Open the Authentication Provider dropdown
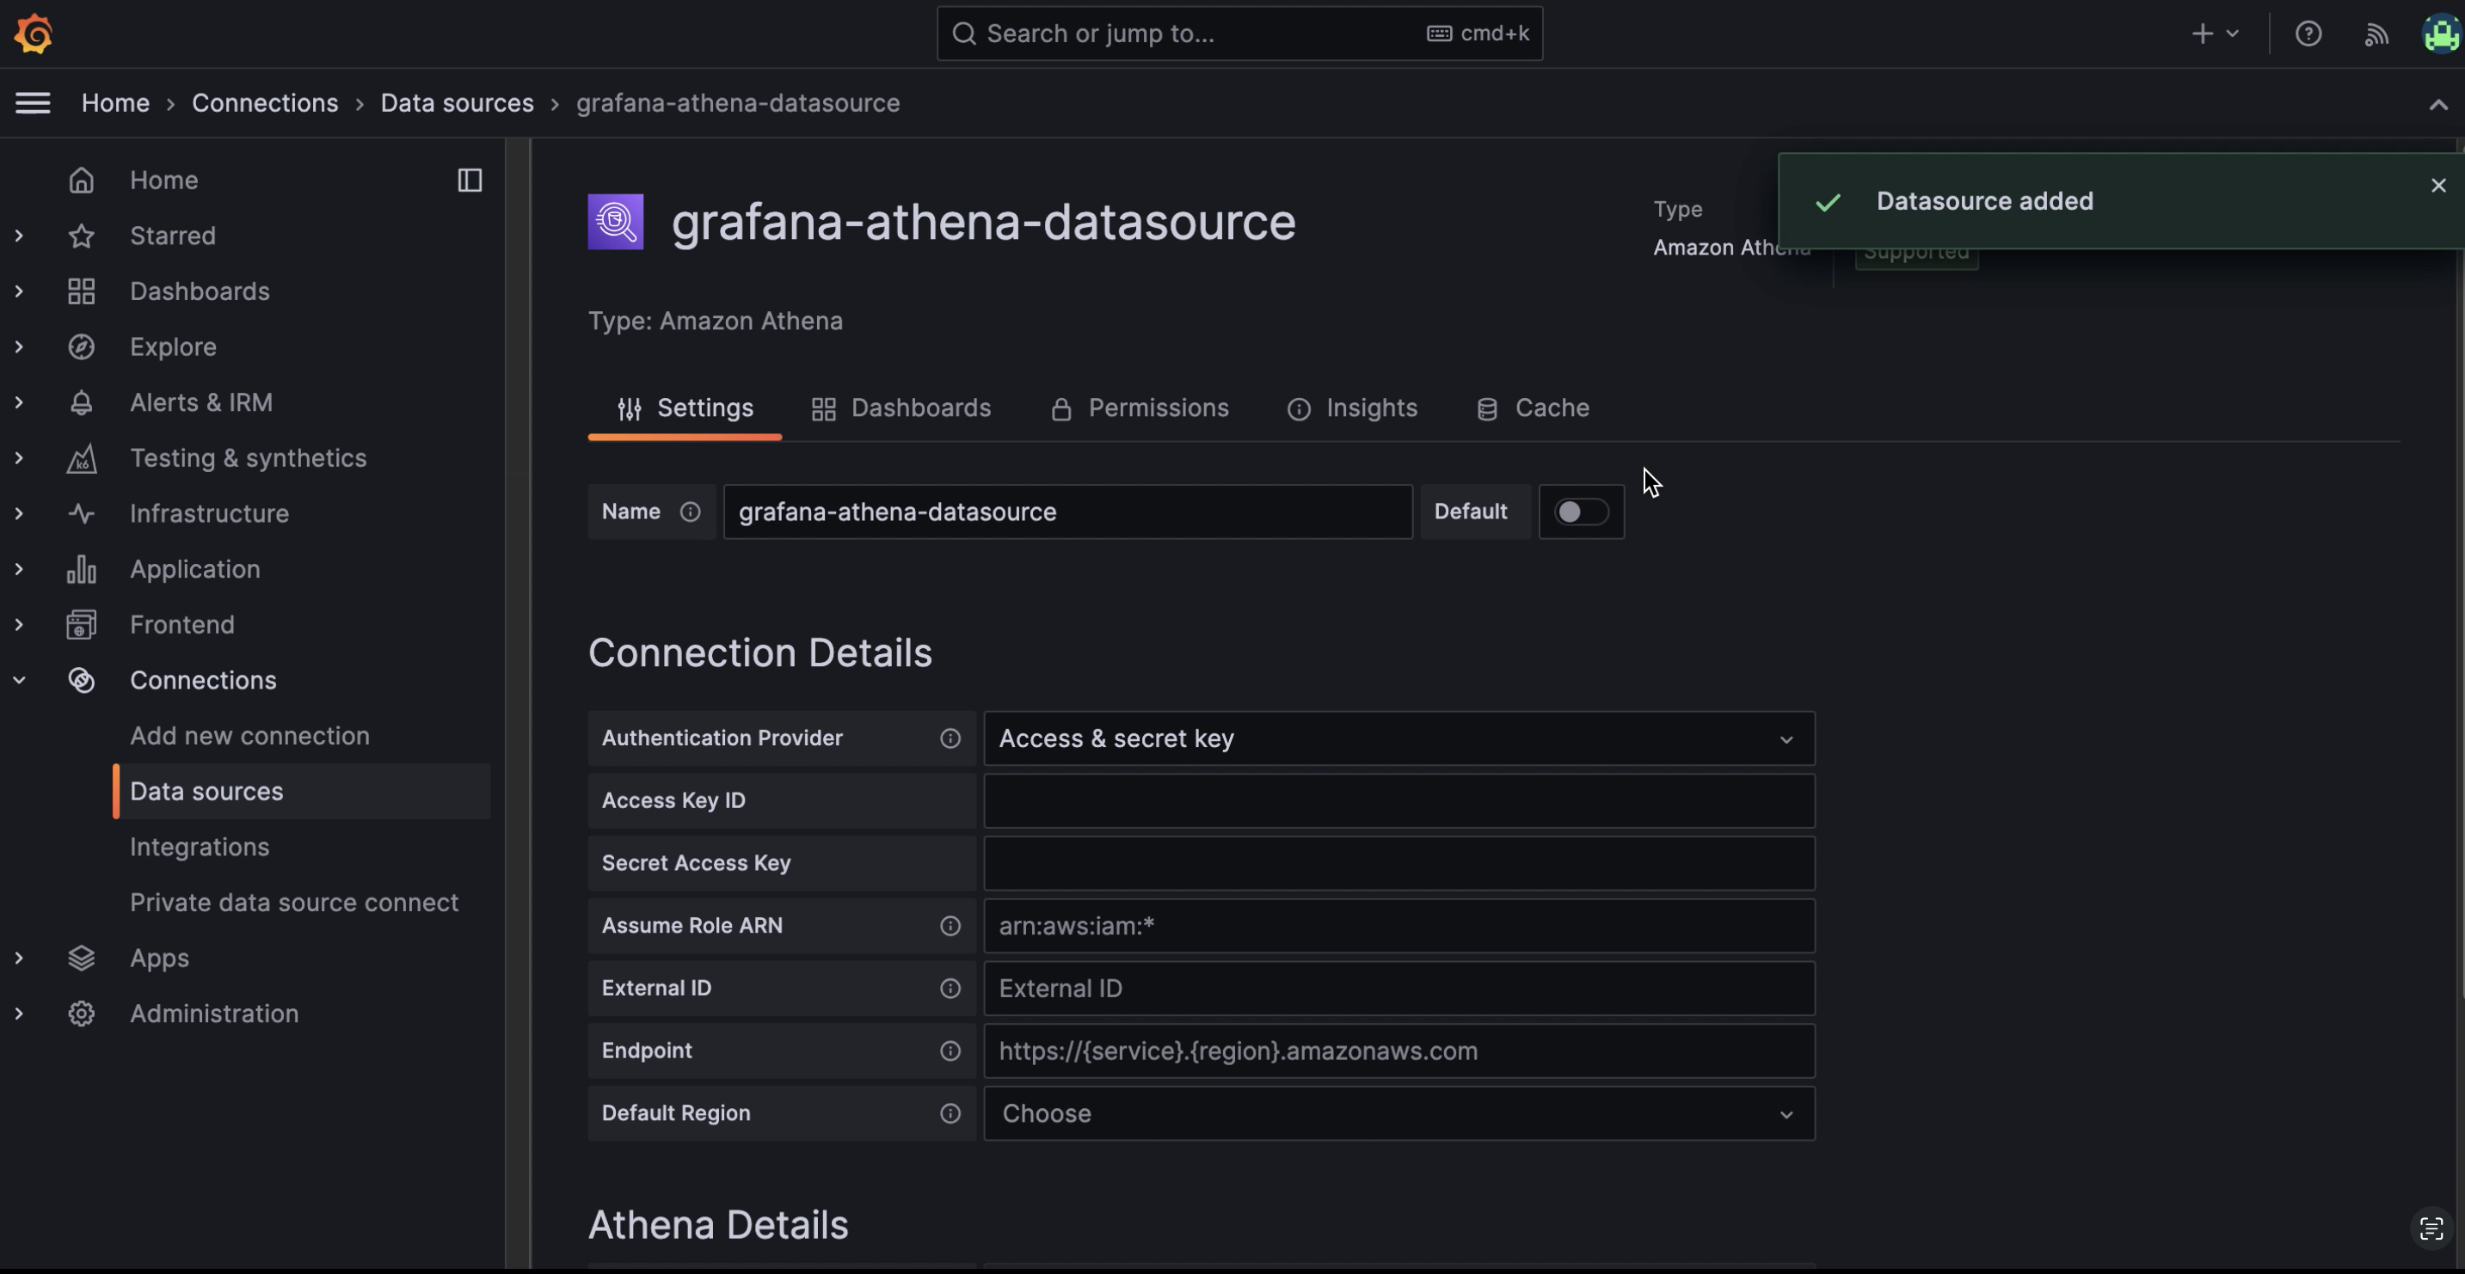Image resolution: width=2465 pixels, height=1274 pixels. pos(1399,738)
